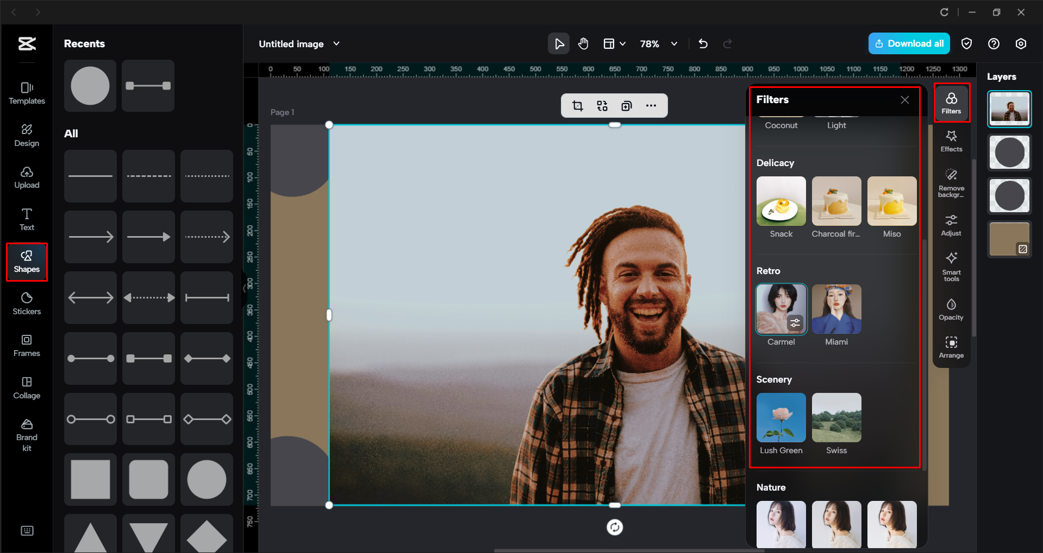Open the Stickers panel in the sidebar
1043x553 pixels.
(x=27, y=303)
